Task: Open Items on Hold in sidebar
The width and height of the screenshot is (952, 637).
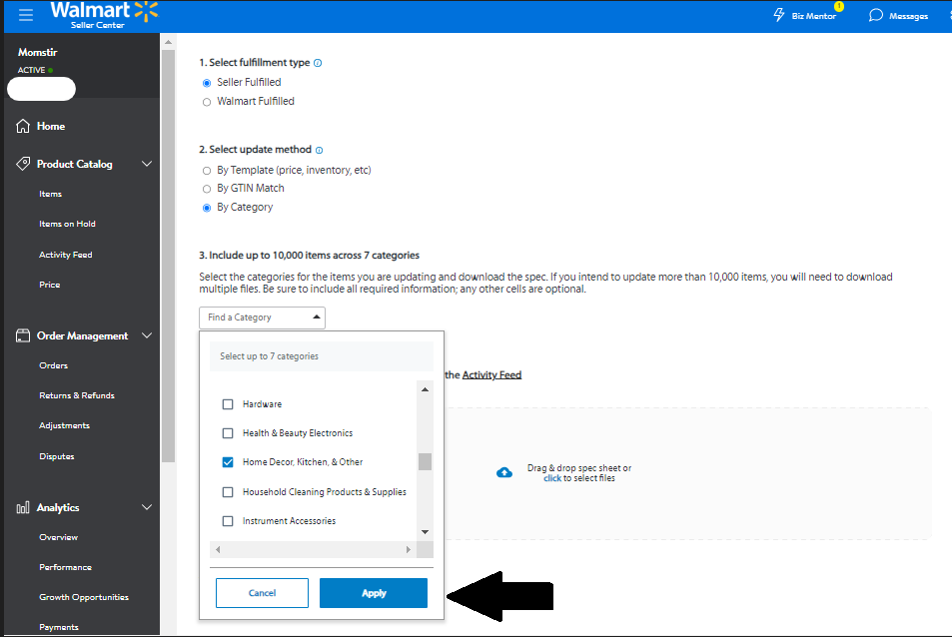Action: [67, 224]
